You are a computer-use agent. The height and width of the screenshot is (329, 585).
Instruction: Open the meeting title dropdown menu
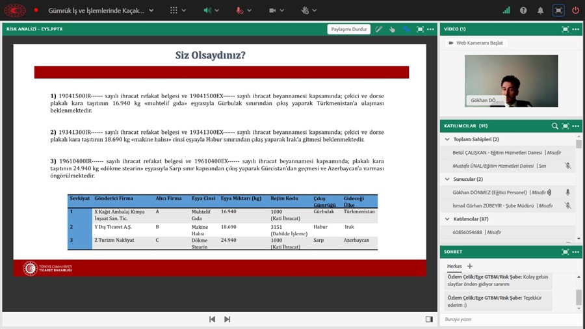(x=151, y=10)
